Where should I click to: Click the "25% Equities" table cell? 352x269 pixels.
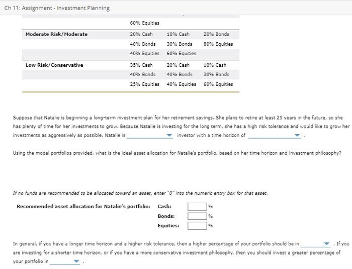coord(144,84)
